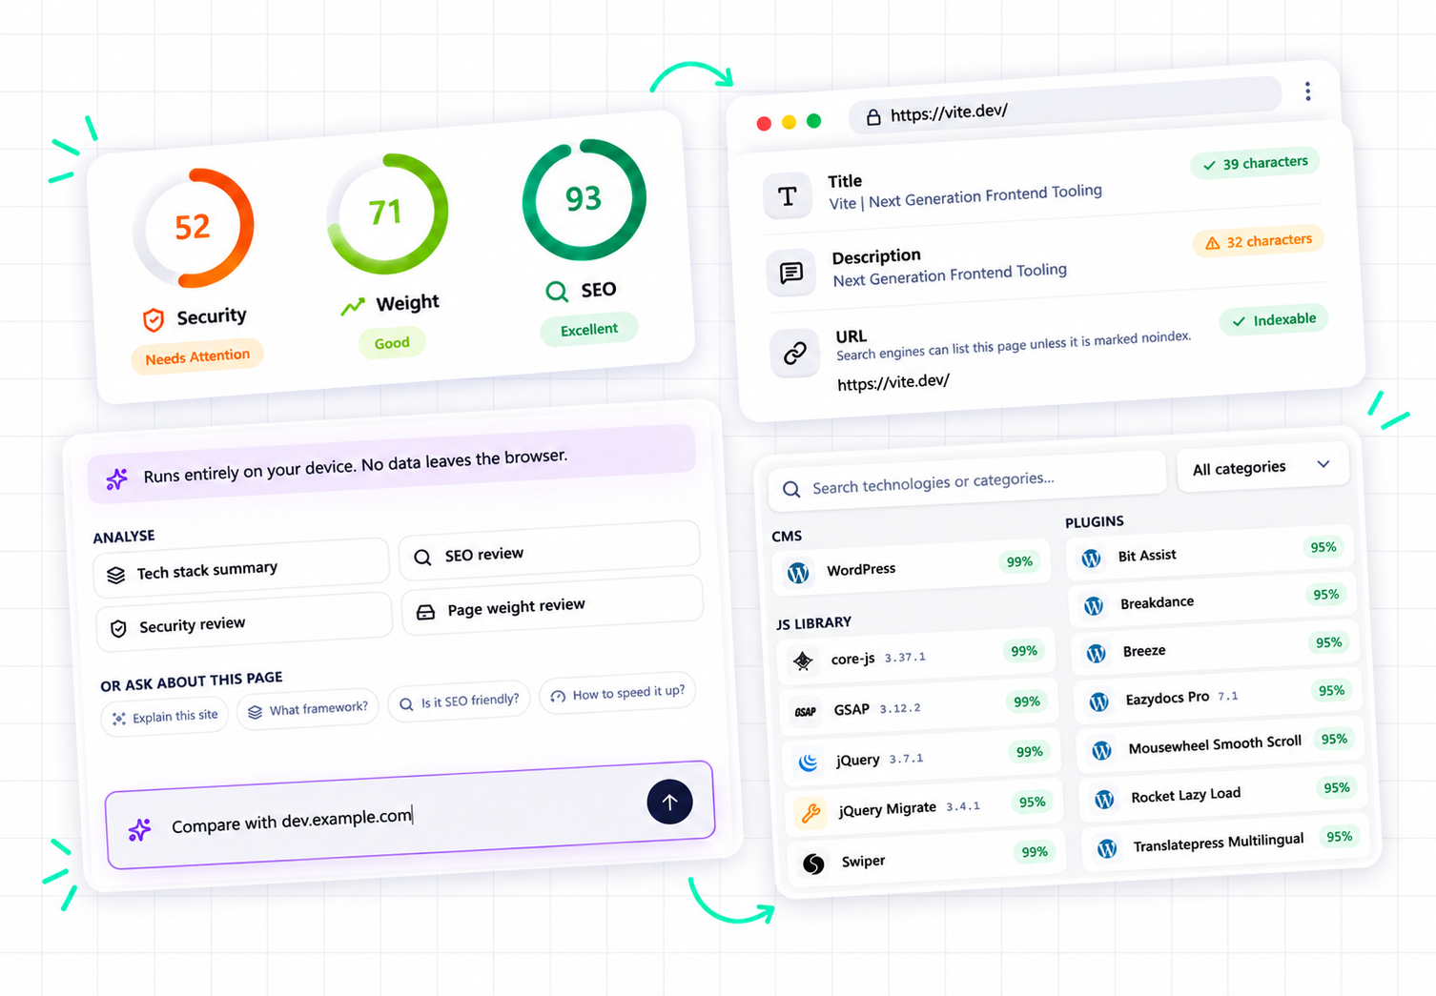Choose the 'Explain this site' suggestion
The image size is (1436, 996).
pyautogui.click(x=165, y=716)
